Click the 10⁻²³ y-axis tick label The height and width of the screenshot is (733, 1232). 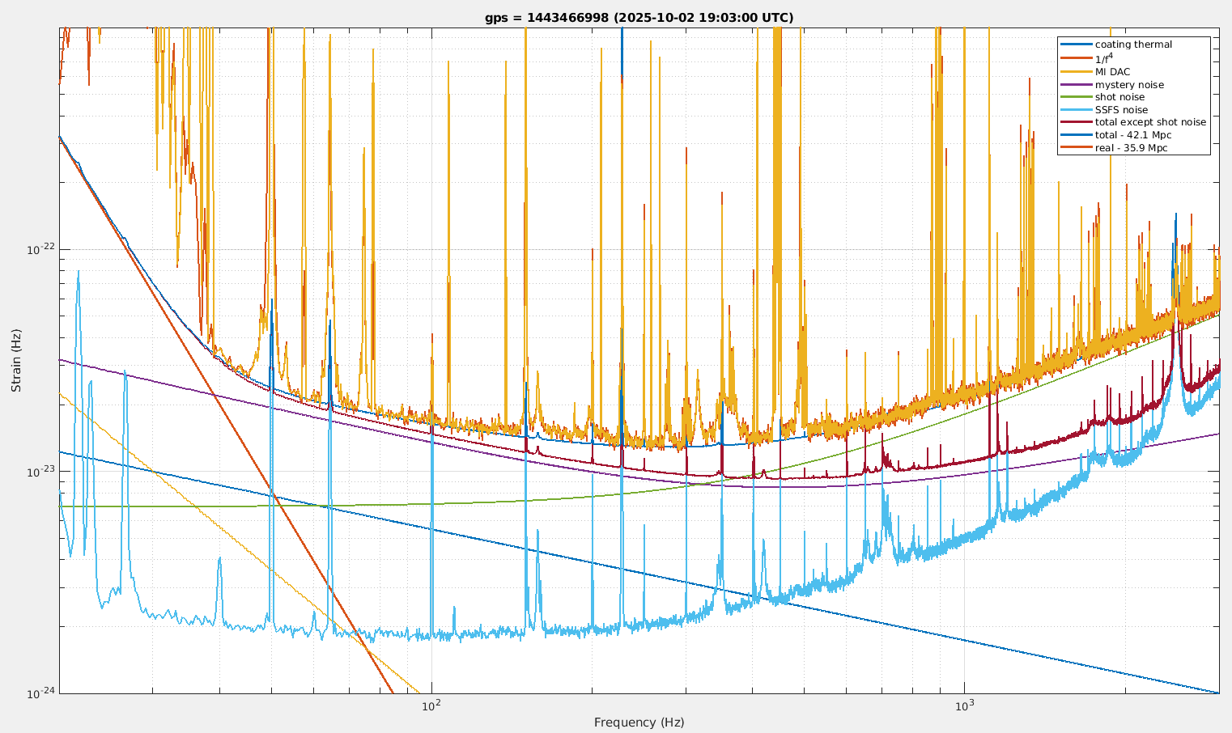(40, 472)
